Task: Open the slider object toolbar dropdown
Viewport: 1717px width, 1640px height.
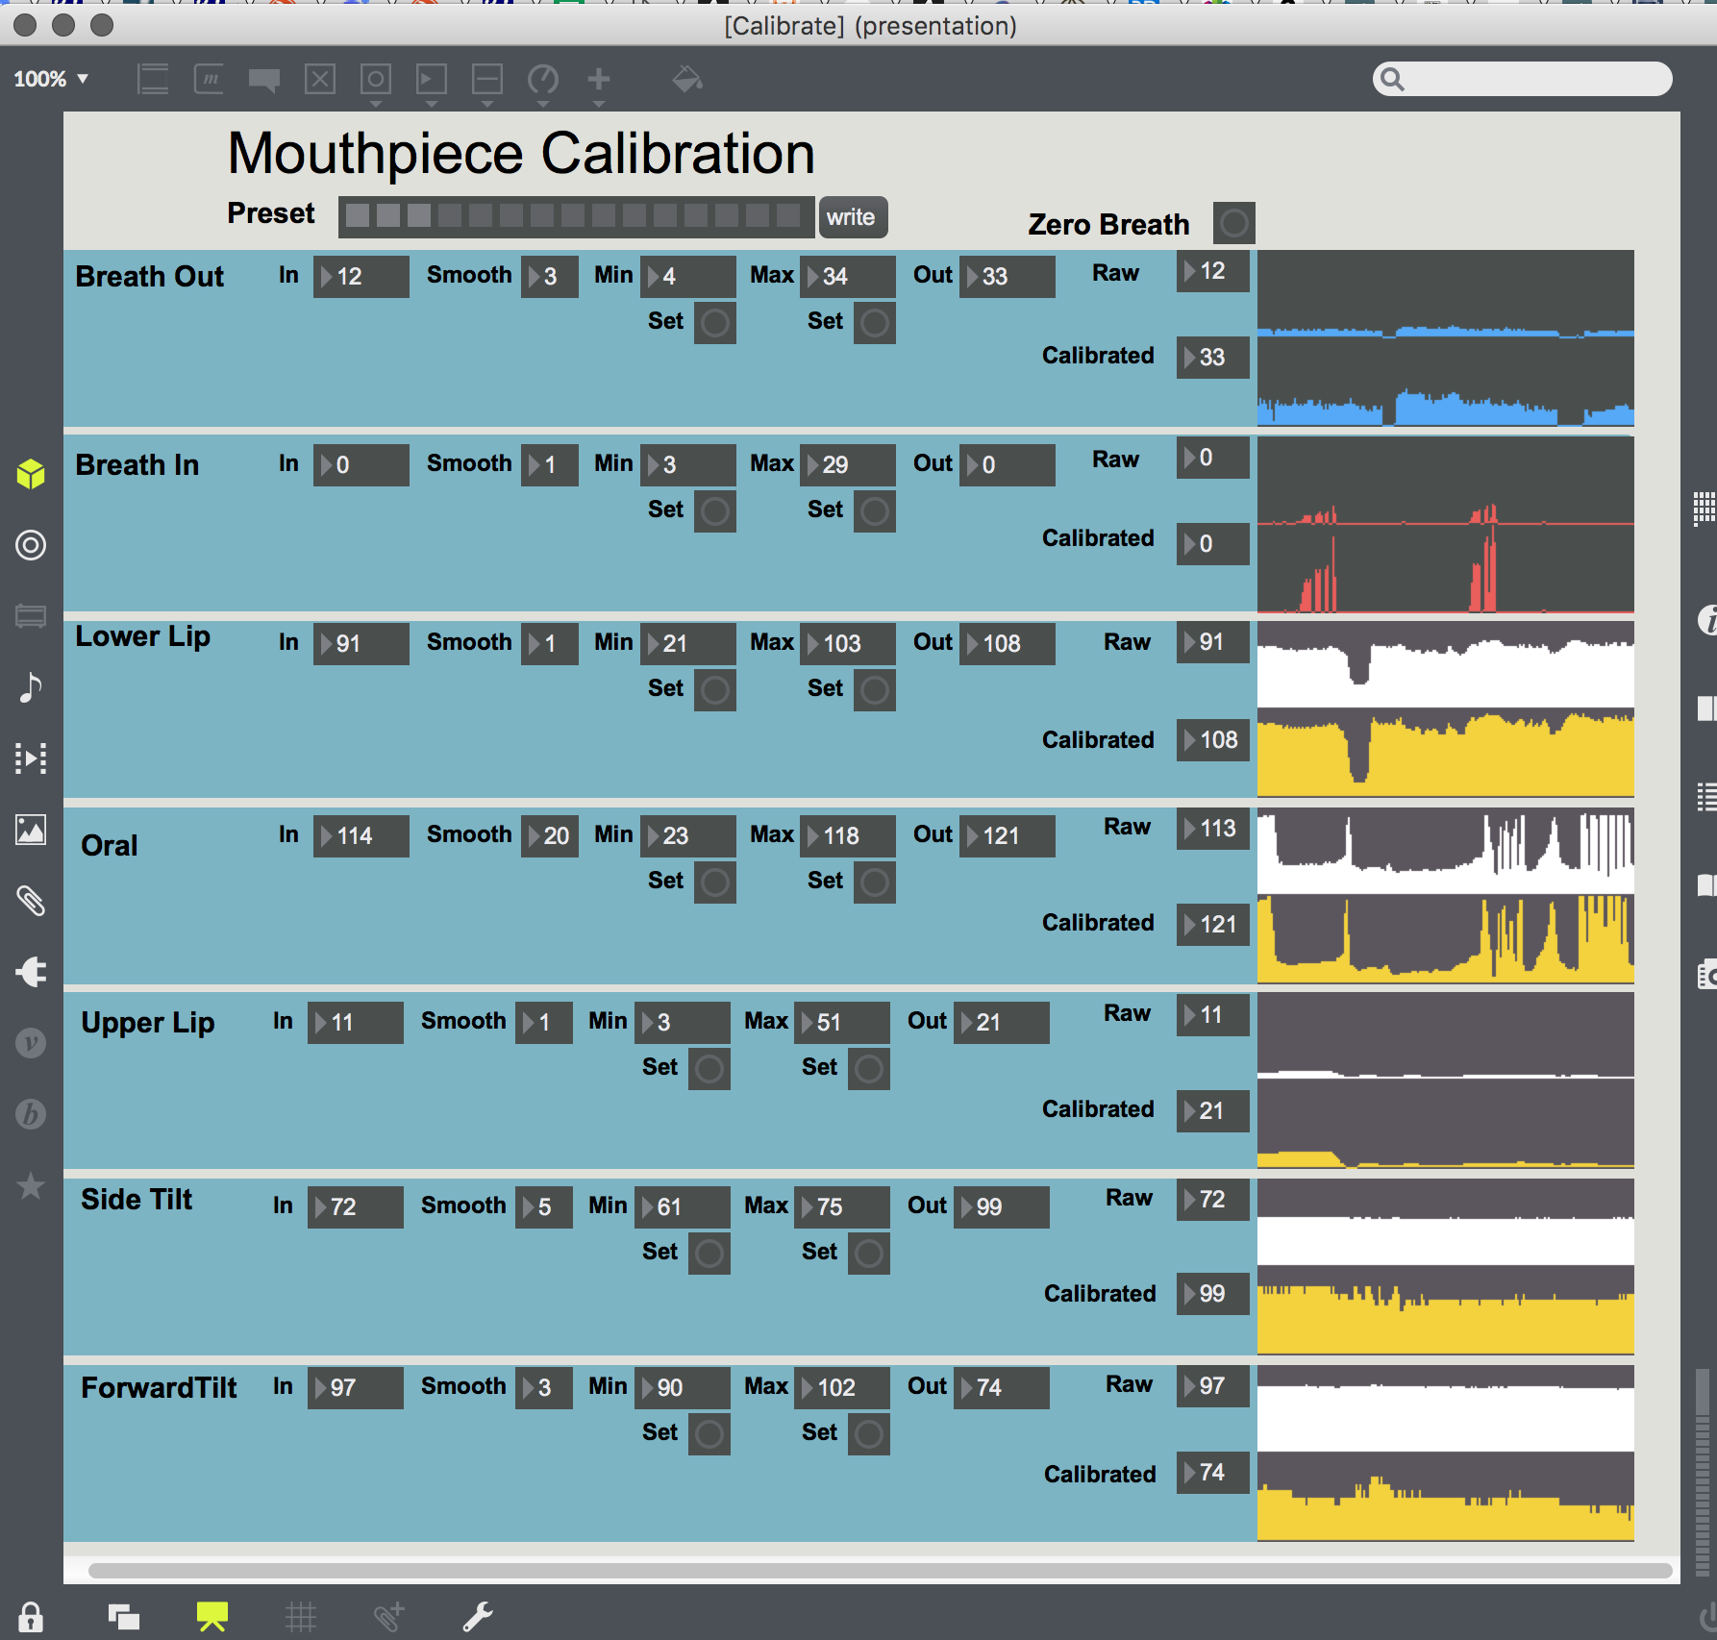Action: (x=487, y=85)
